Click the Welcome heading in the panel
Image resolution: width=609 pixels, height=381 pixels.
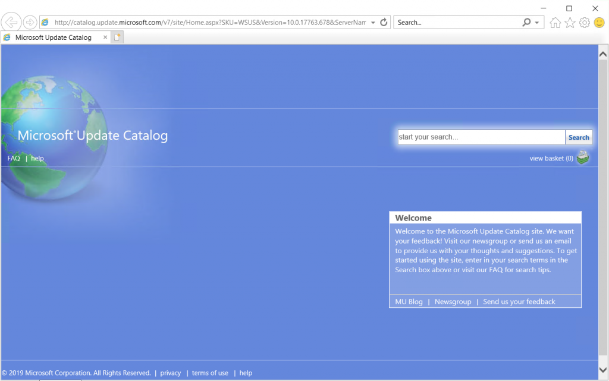pos(413,218)
